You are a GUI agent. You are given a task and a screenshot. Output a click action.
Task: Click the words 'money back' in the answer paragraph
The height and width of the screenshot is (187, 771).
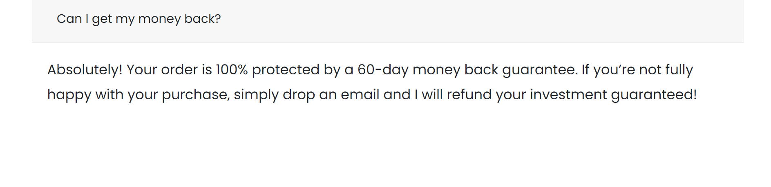[x=456, y=70]
